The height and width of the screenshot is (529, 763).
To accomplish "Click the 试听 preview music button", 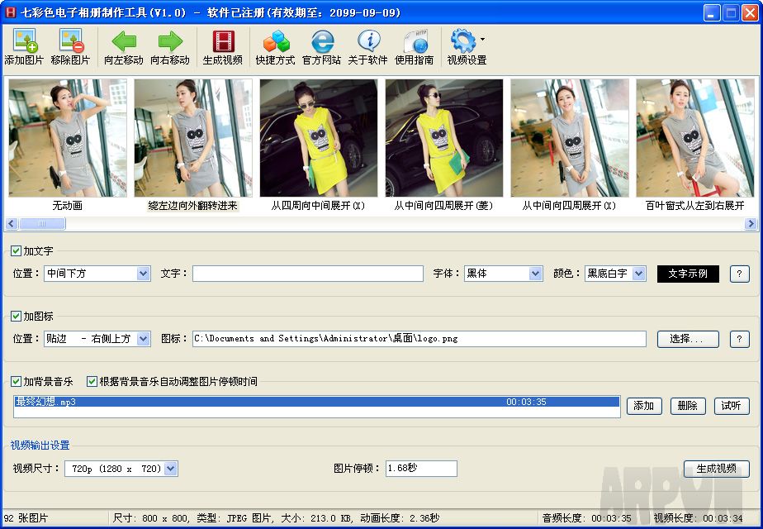I will tap(732, 406).
